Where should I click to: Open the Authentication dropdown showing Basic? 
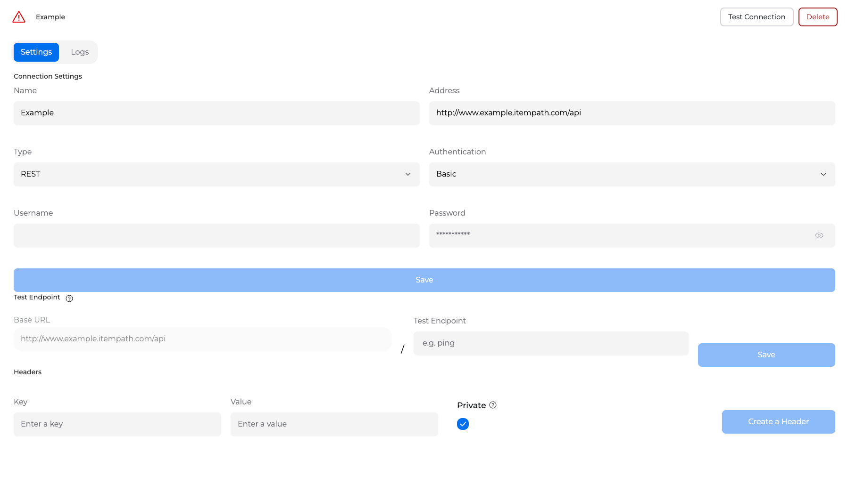pos(632,174)
